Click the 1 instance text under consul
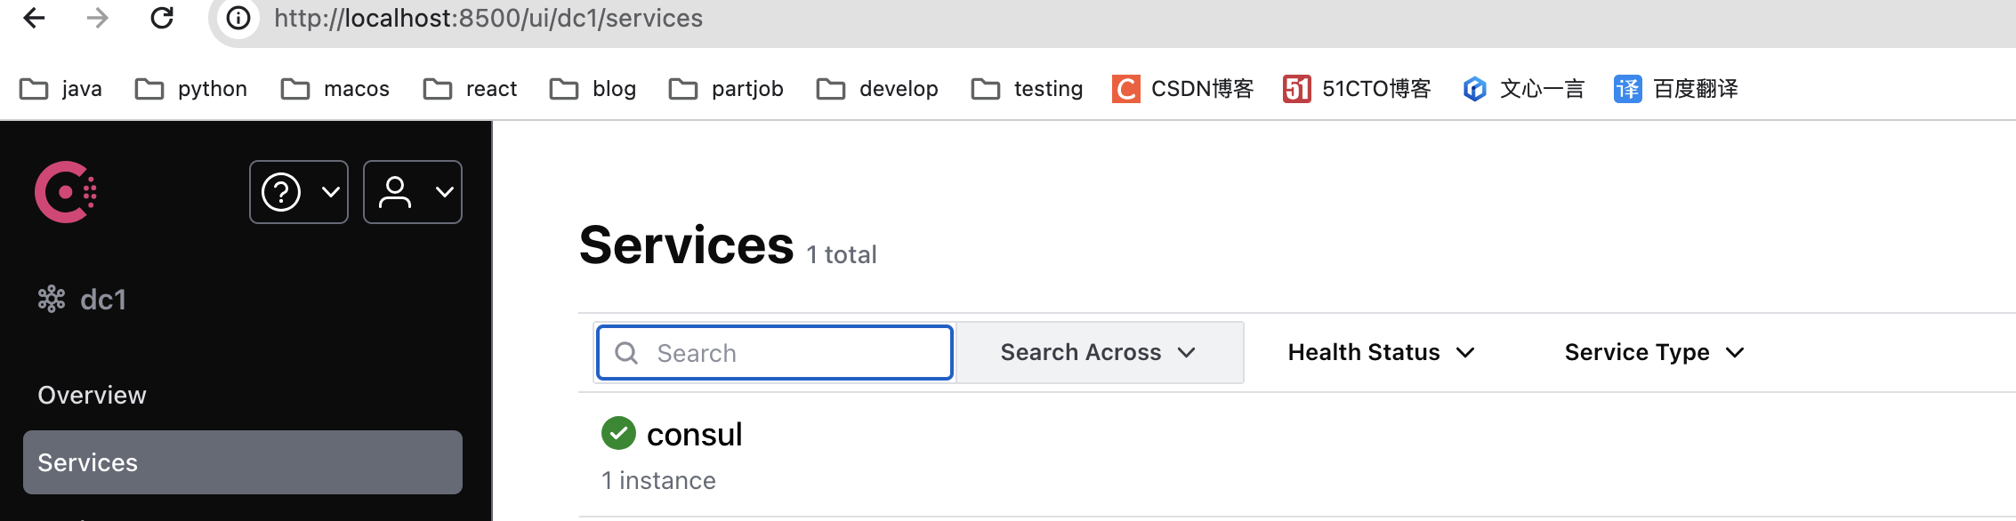The width and height of the screenshot is (2016, 521). point(658,480)
